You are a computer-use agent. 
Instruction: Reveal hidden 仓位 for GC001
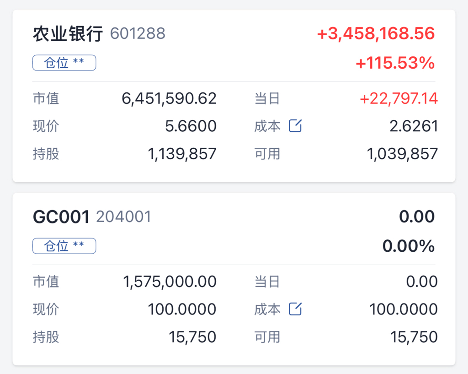click(64, 246)
